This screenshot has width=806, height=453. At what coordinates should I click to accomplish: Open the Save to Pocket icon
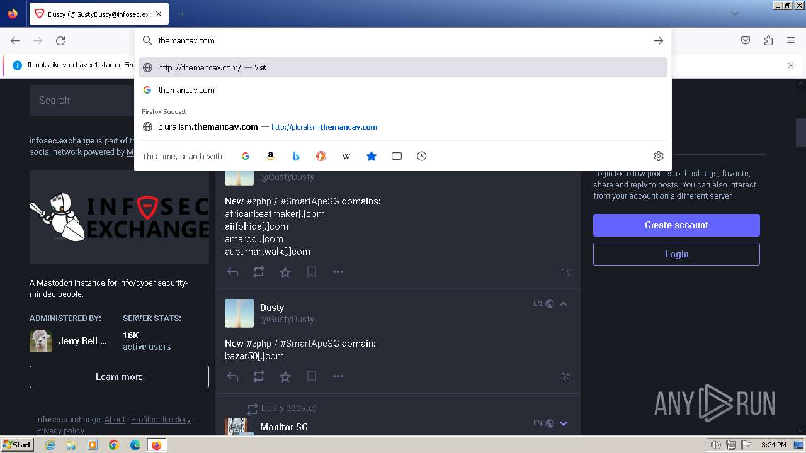tap(746, 40)
